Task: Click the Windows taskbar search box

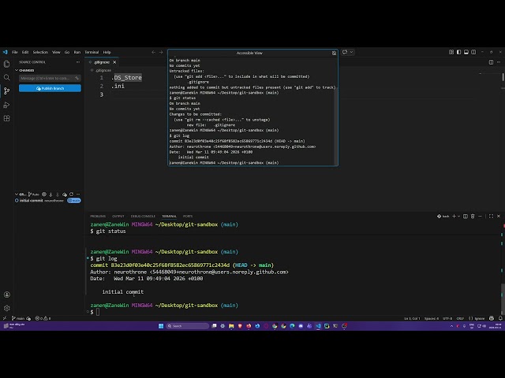Action: (188, 326)
